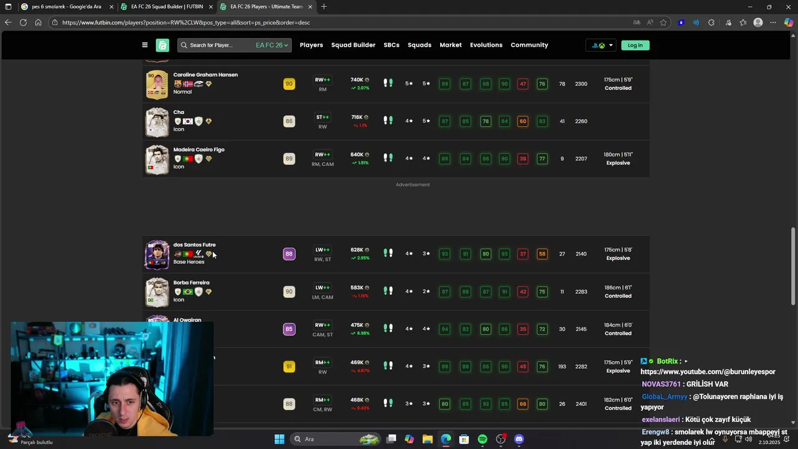This screenshot has width=798, height=449.
Task: Open dos Santos Futre player page
Action: click(x=194, y=245)
